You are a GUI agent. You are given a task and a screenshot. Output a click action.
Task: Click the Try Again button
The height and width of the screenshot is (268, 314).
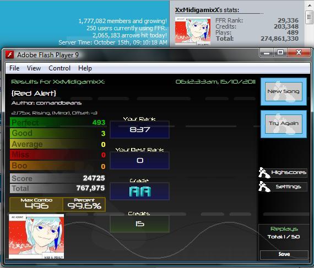284,124
